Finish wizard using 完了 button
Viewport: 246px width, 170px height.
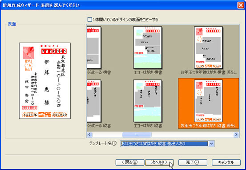193,162
